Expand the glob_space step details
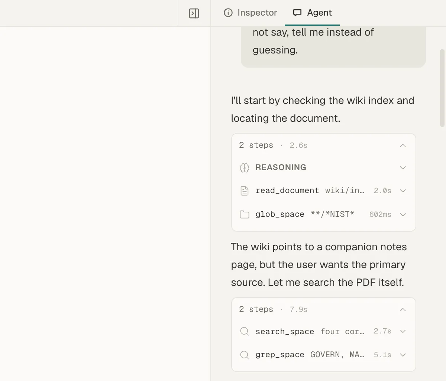The width and height of the screenshot is (446, 381). point(403,215)
